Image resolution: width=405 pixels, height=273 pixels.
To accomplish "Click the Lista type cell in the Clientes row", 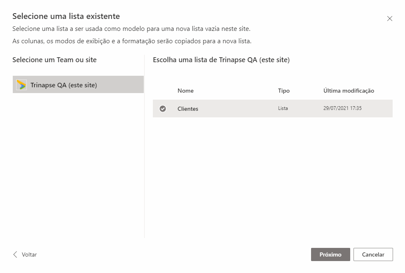I will pyautogui.click(x=283, y=109).
